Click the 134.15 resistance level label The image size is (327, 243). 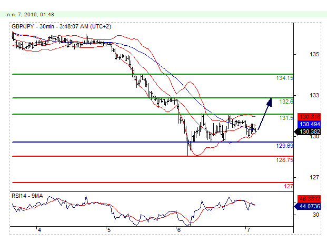tap(285, 78)
